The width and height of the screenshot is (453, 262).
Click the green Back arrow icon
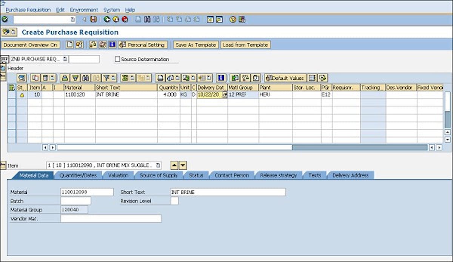(x=107, y=19)
